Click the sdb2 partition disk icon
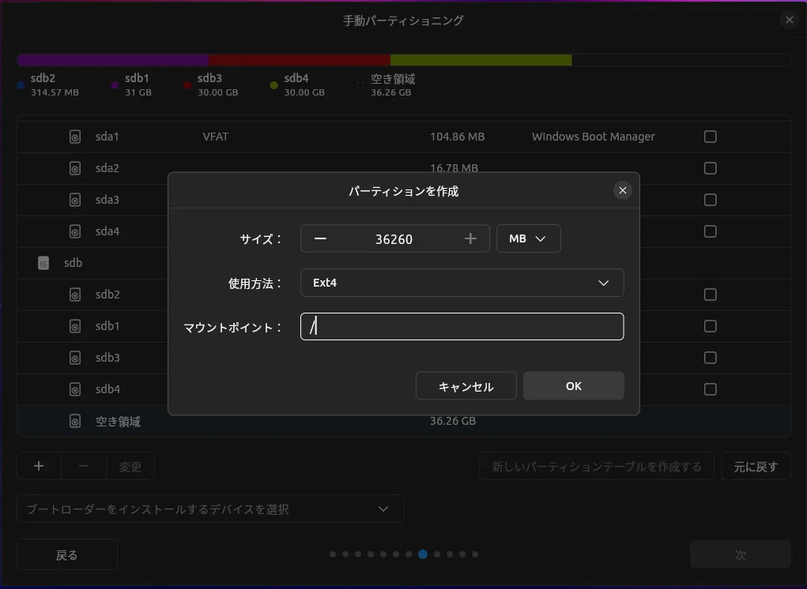The height and width of the screenshot is (589, 807). coord(75,294)
